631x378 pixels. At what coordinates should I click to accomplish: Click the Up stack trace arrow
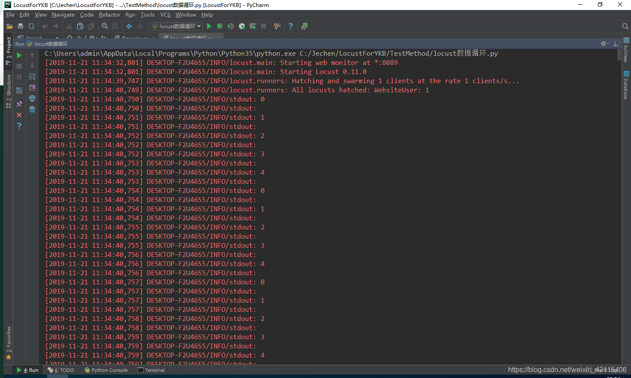click(32, 55)
